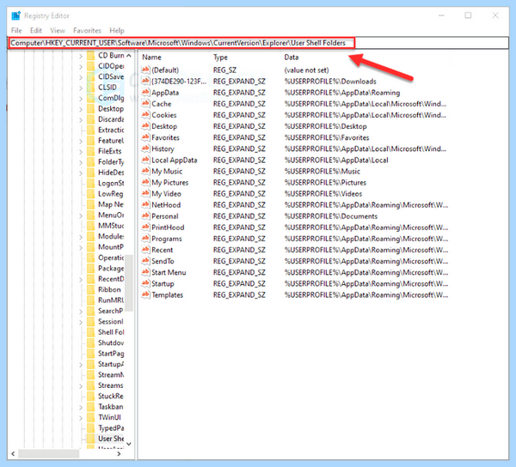Click the icon beside NetHood value
The height and width of the screenshot is (467, 516).
pos(145,204)
